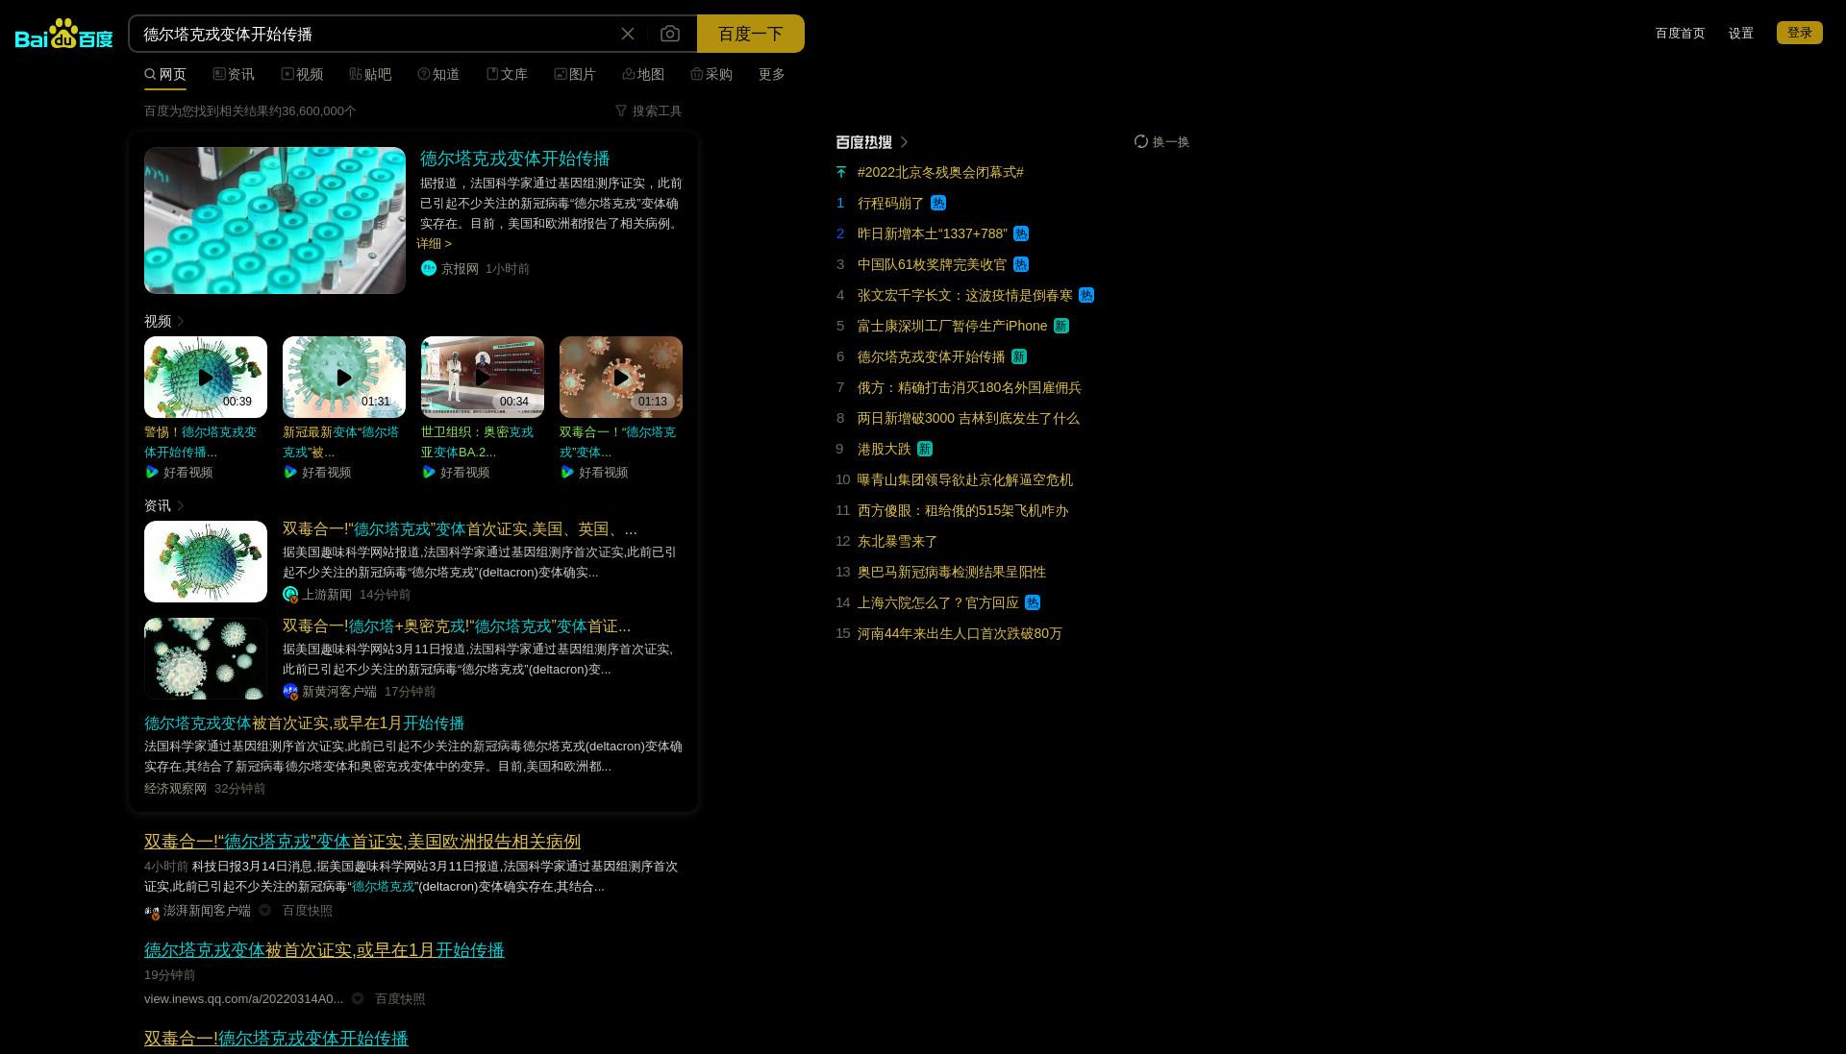This screenshot has width=1846, height=1054.
Task: Open the headline 德尔塔克戎变体开始传播
Action: click(x=515, y=159)
